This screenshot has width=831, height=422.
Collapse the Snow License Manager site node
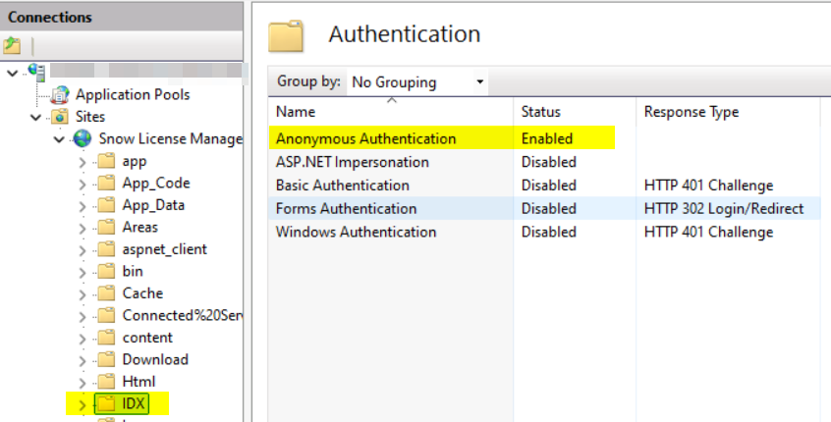59,139
